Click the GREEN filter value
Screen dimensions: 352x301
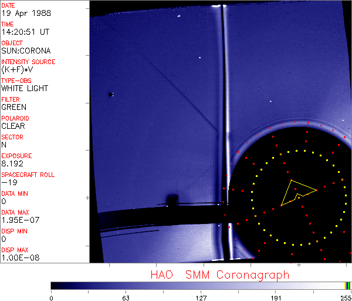14,107
